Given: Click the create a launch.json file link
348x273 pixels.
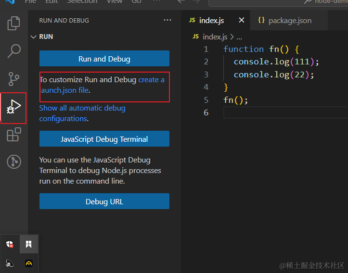Looking at the screenshot, I should (151, 80).
